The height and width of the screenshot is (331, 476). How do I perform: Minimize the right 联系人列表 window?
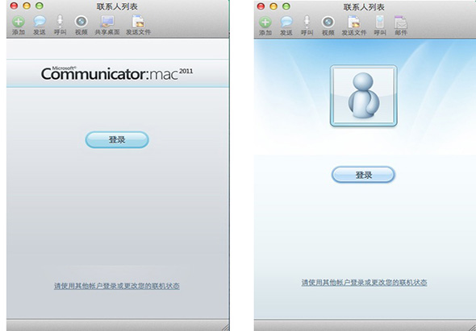coord(273,6)
